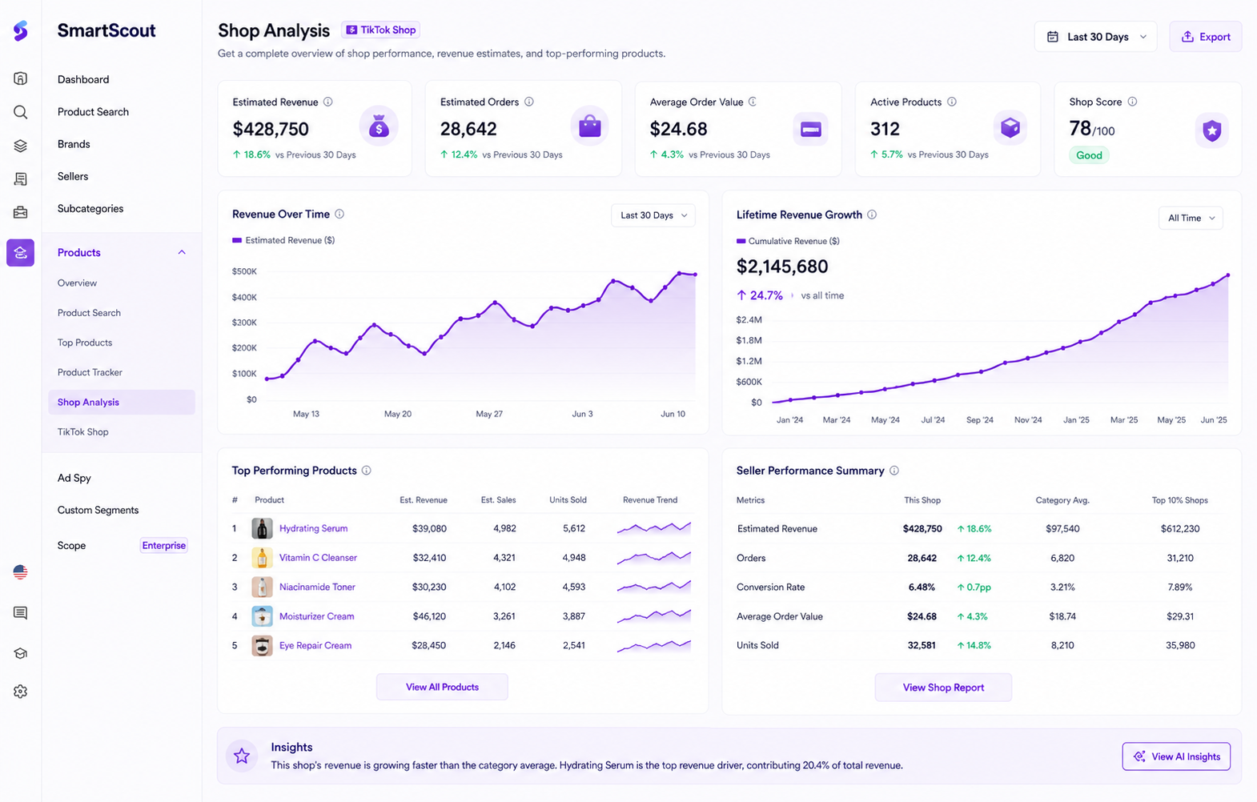Select Shop Analysis submenu item
The width and height of the screenshot is (1257, 802).
(x=122, y=402)
